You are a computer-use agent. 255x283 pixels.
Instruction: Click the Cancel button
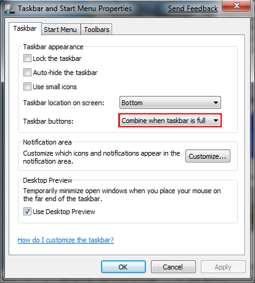(173, 267)
